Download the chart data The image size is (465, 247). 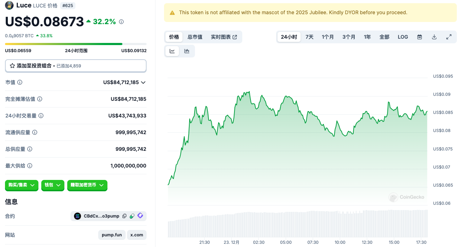tap(434, 37)
